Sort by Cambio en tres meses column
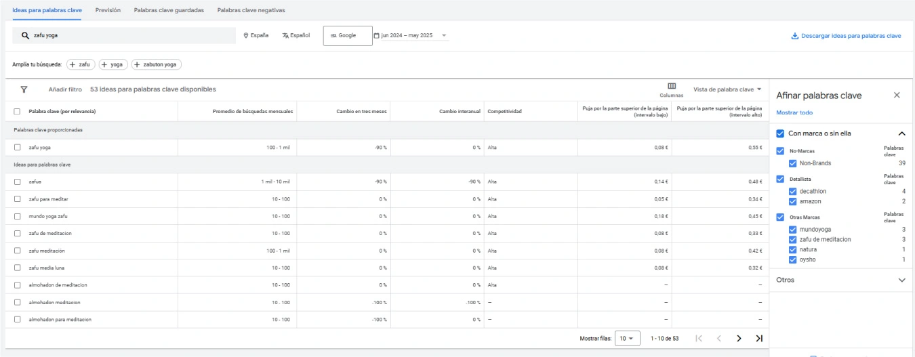This screenshot has height=357, width=915. [361, 112]
